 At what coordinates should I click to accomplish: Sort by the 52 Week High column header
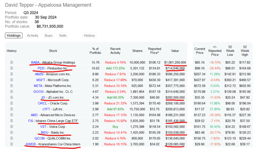(x=245, y=51)
